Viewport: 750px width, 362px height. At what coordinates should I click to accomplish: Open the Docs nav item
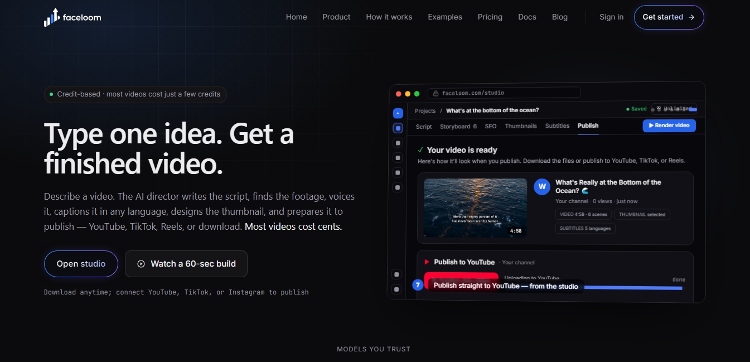[527, 17]
